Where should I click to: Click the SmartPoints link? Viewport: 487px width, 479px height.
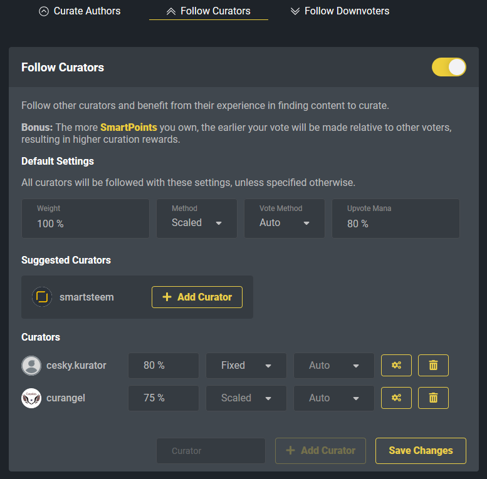(x=128, y=127)
